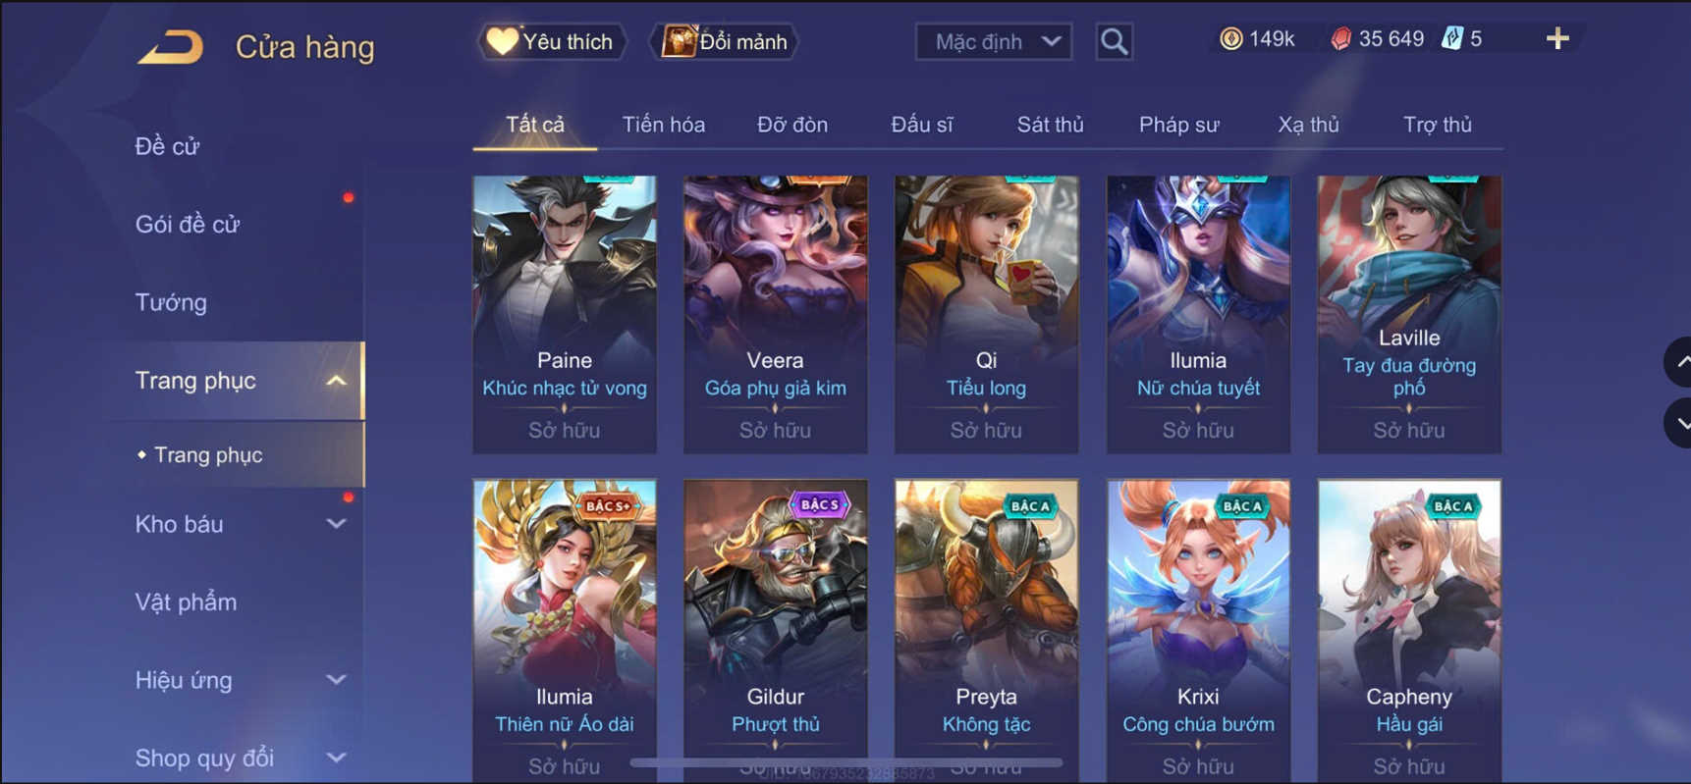1691x784 pixels.
Task: Expand the Shop quy đổi section
Action: (337, 758)
